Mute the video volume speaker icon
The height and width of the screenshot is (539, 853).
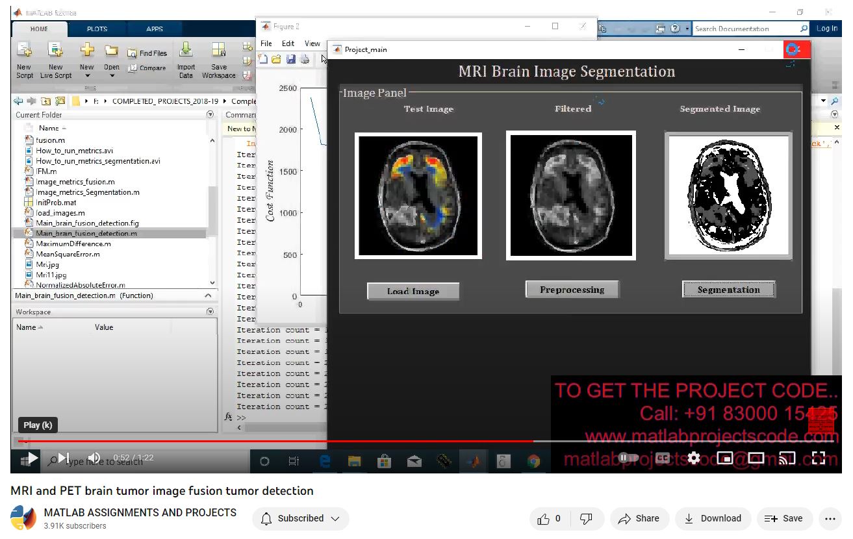click(94, 458)
